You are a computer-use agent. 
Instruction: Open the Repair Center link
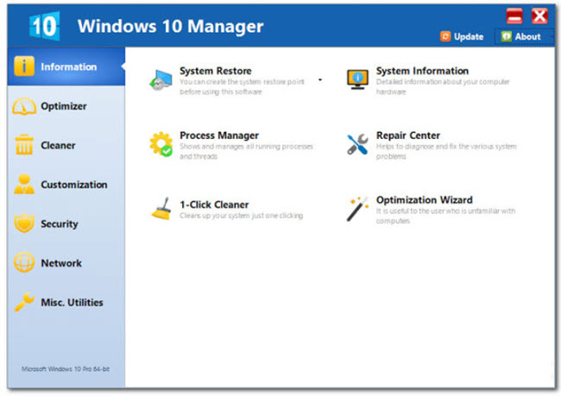408,135
